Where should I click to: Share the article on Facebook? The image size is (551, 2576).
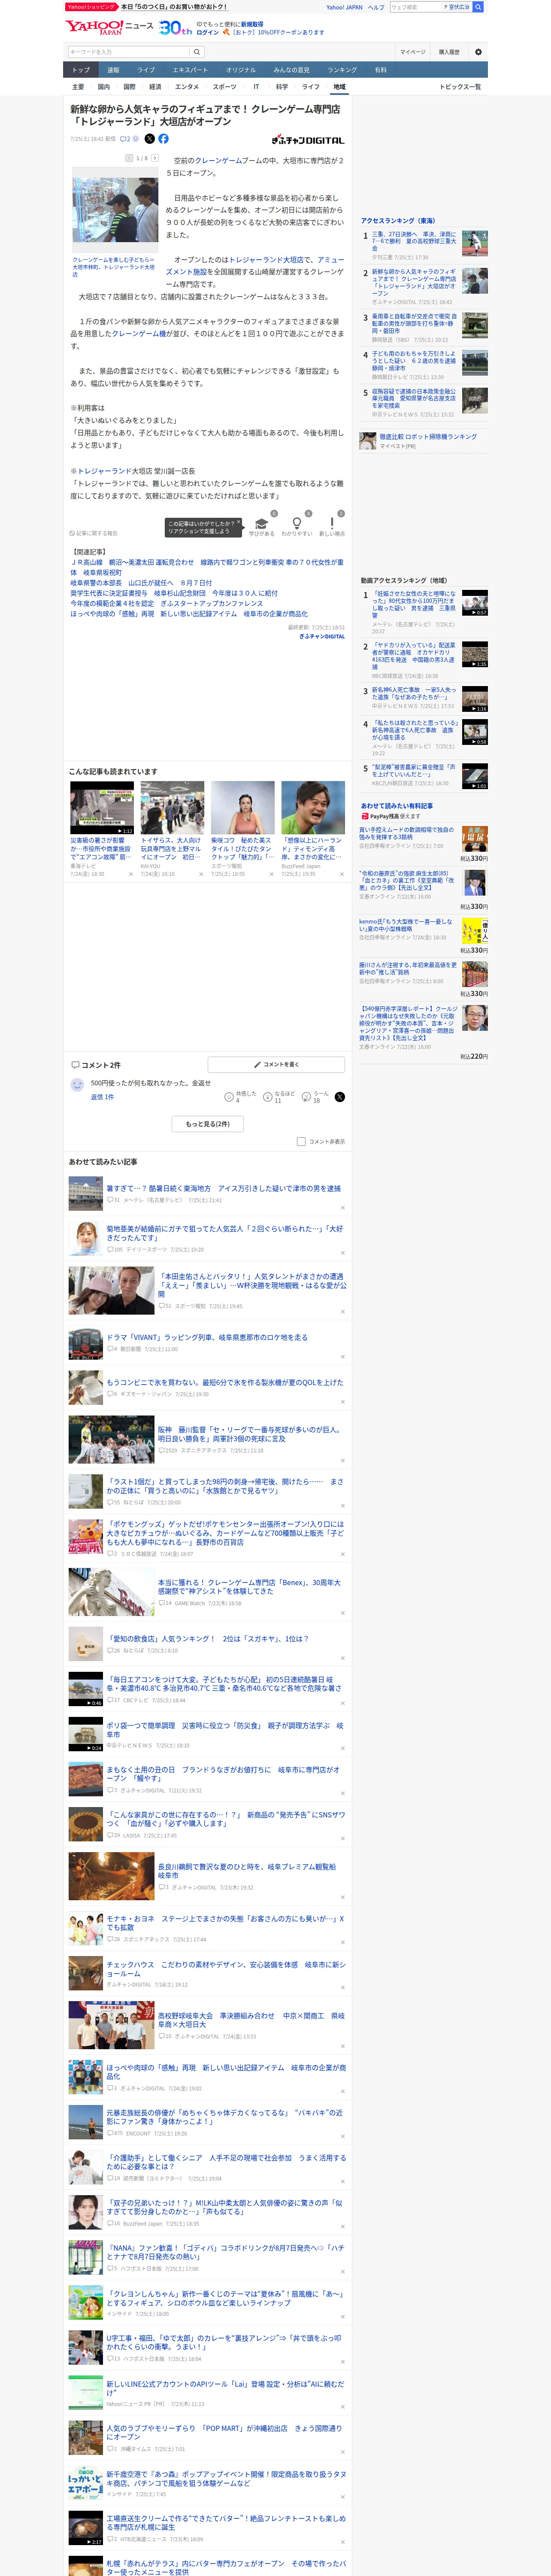(163, 139)
